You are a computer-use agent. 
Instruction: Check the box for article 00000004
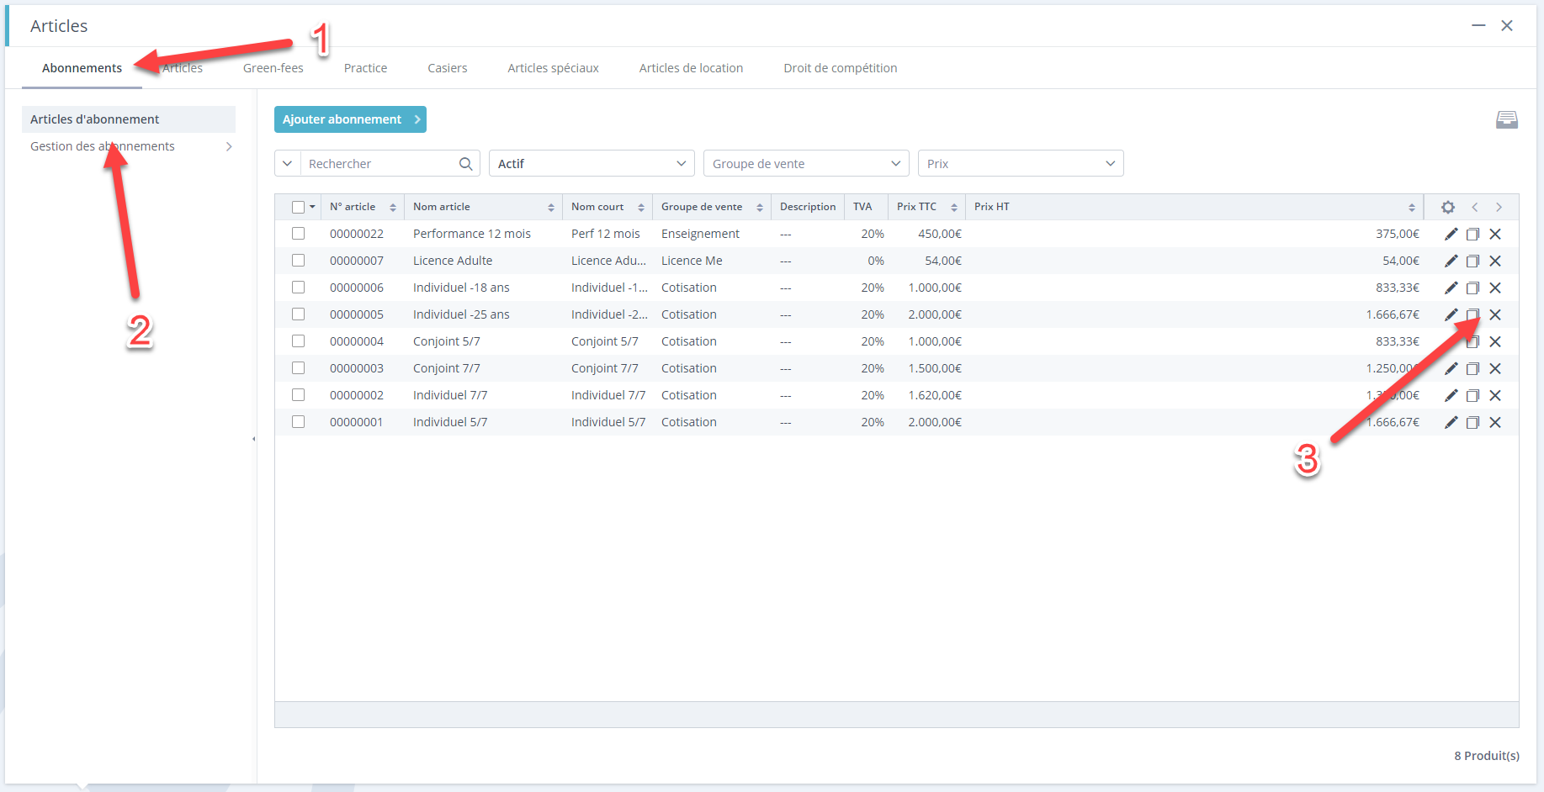pos(298,341)
